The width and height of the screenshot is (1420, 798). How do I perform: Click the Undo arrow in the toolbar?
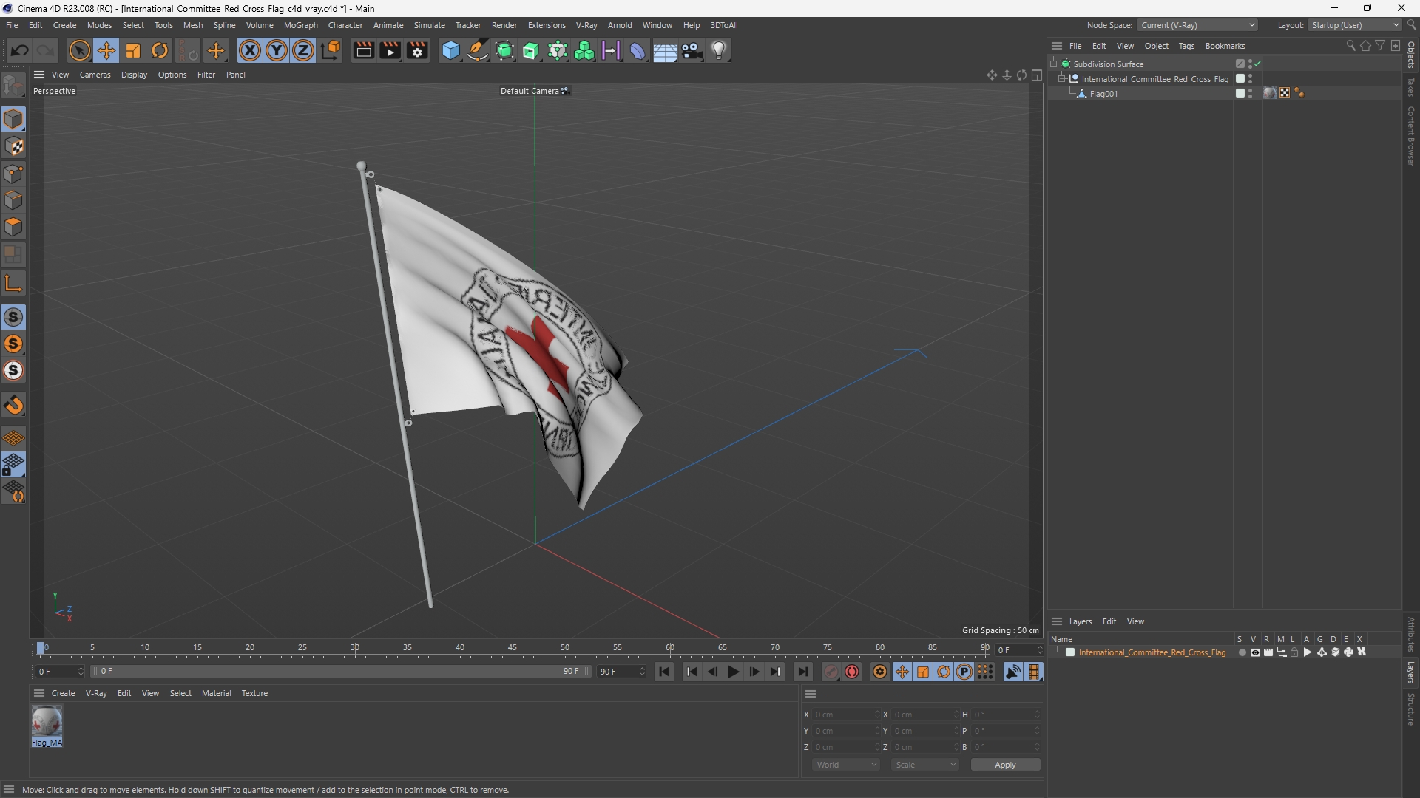20,50
